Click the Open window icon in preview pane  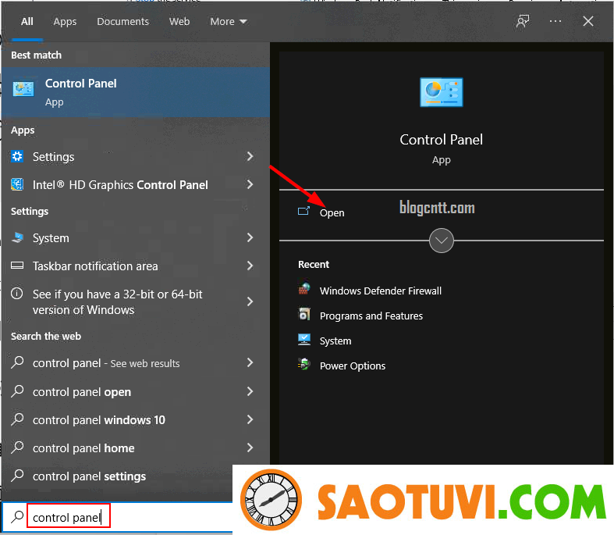point(303,212)
